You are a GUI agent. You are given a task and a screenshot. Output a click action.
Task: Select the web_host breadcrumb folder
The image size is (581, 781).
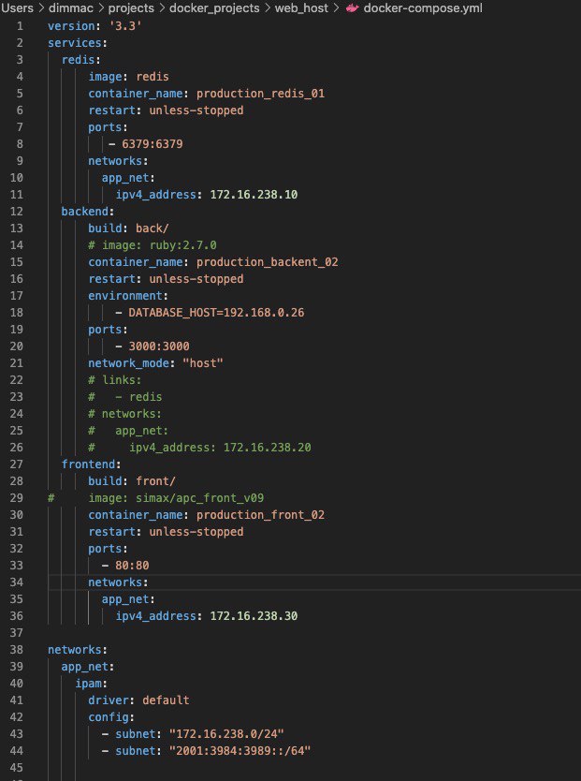coord(301,8)
